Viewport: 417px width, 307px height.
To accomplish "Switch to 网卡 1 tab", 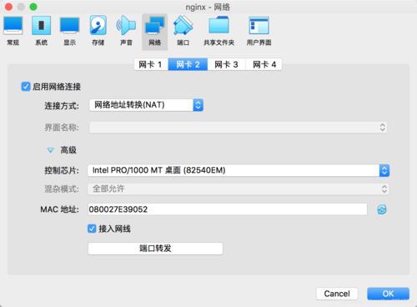I will click(x=151, y=64).
